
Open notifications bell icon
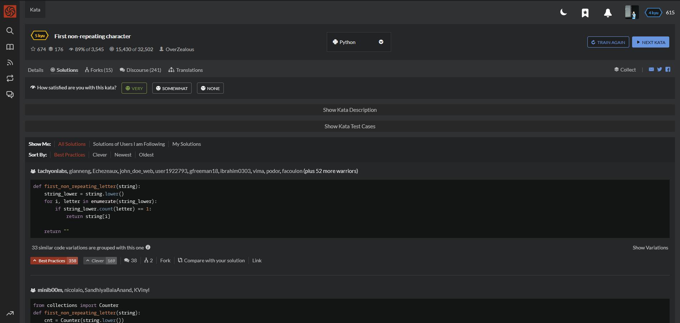pos(608,13)
